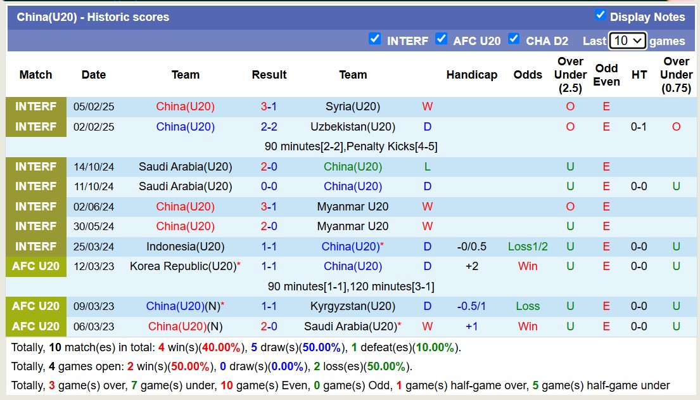This screenshot has width=700, height=400.
Task: Toggle the Display Notes checkbox
Action: (600, 15)
